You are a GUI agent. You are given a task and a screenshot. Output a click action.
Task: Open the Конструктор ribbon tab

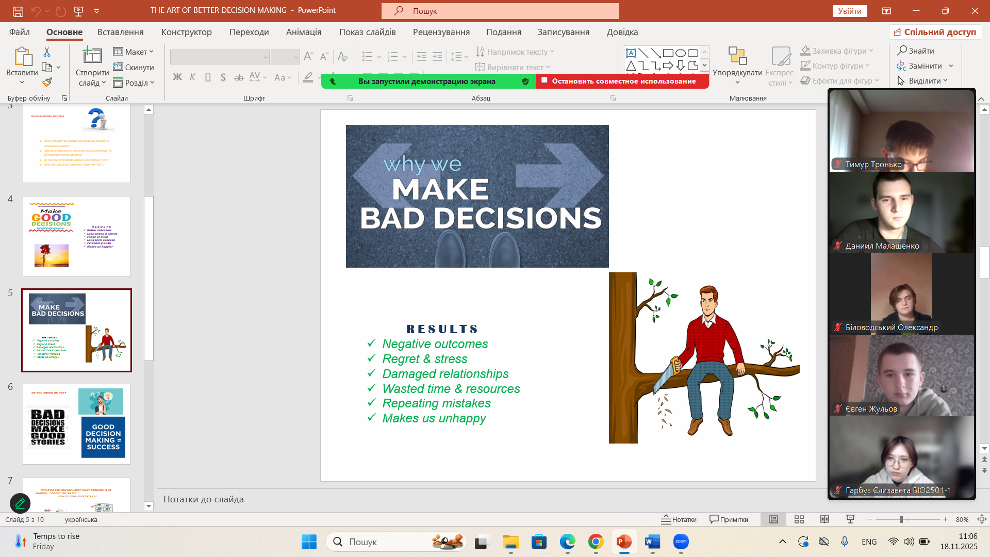(x=186, y=32)
